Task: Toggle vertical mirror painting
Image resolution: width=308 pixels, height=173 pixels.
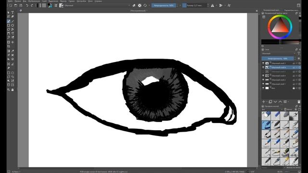Action: [221, 5]
